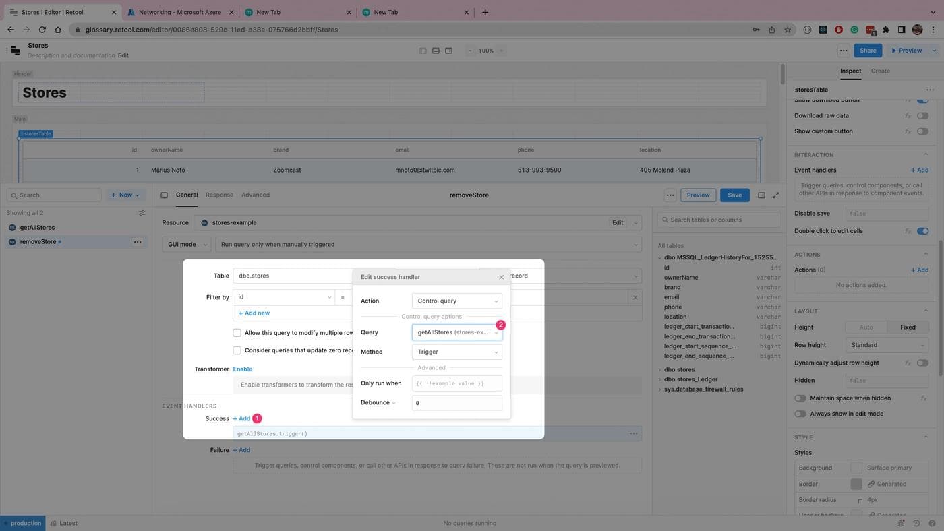
Task: Click the Share button
Action: [x=867, y=51]
